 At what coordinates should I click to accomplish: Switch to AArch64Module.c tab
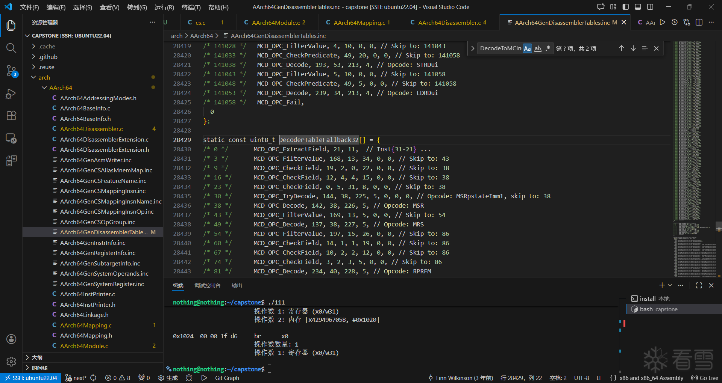(278, 23)
